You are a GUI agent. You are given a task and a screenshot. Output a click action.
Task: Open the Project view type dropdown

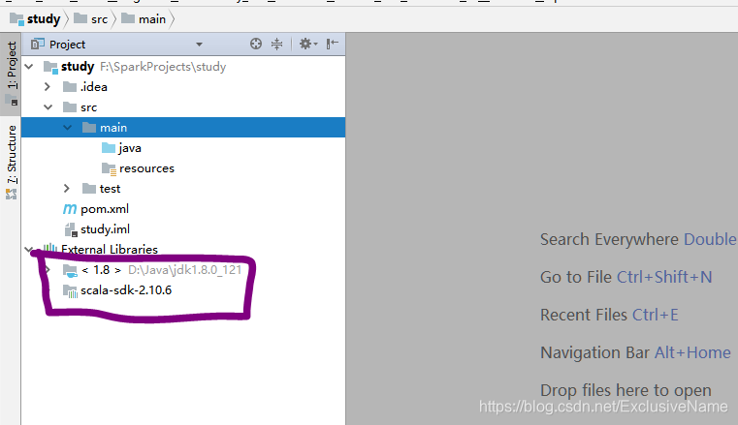tap(199, 45)
